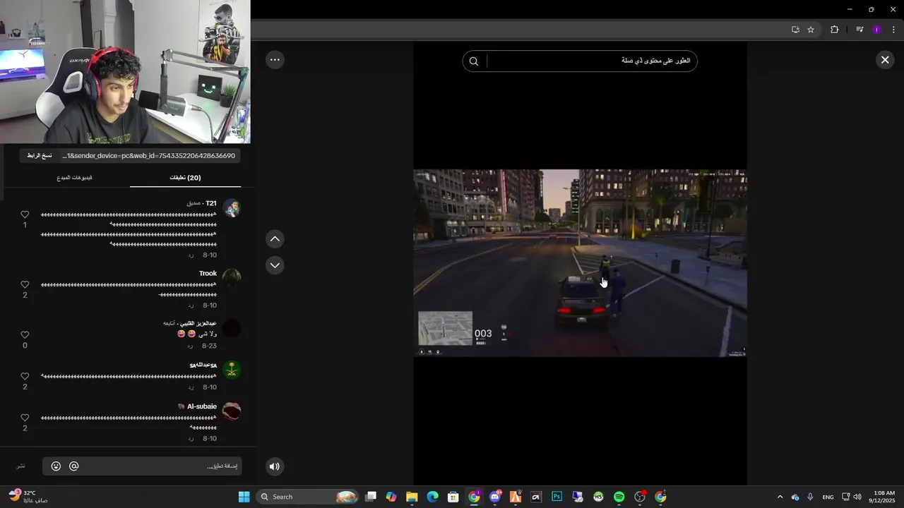Open Task View on the taskbar
Screen dimensions: 904x508
pyautogui.click(x=371, y=497)
